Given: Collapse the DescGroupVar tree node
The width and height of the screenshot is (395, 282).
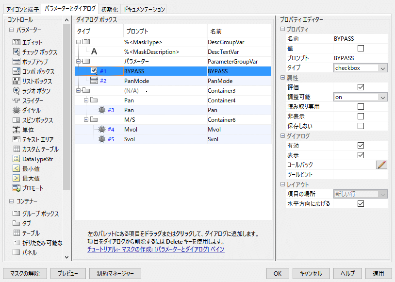Looking at the screenshot, I should [78, 42].
